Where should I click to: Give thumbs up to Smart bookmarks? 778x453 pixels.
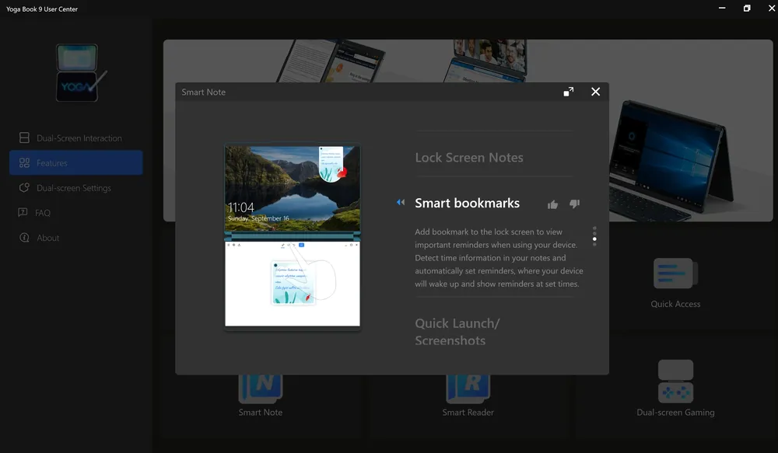(552, 204)
